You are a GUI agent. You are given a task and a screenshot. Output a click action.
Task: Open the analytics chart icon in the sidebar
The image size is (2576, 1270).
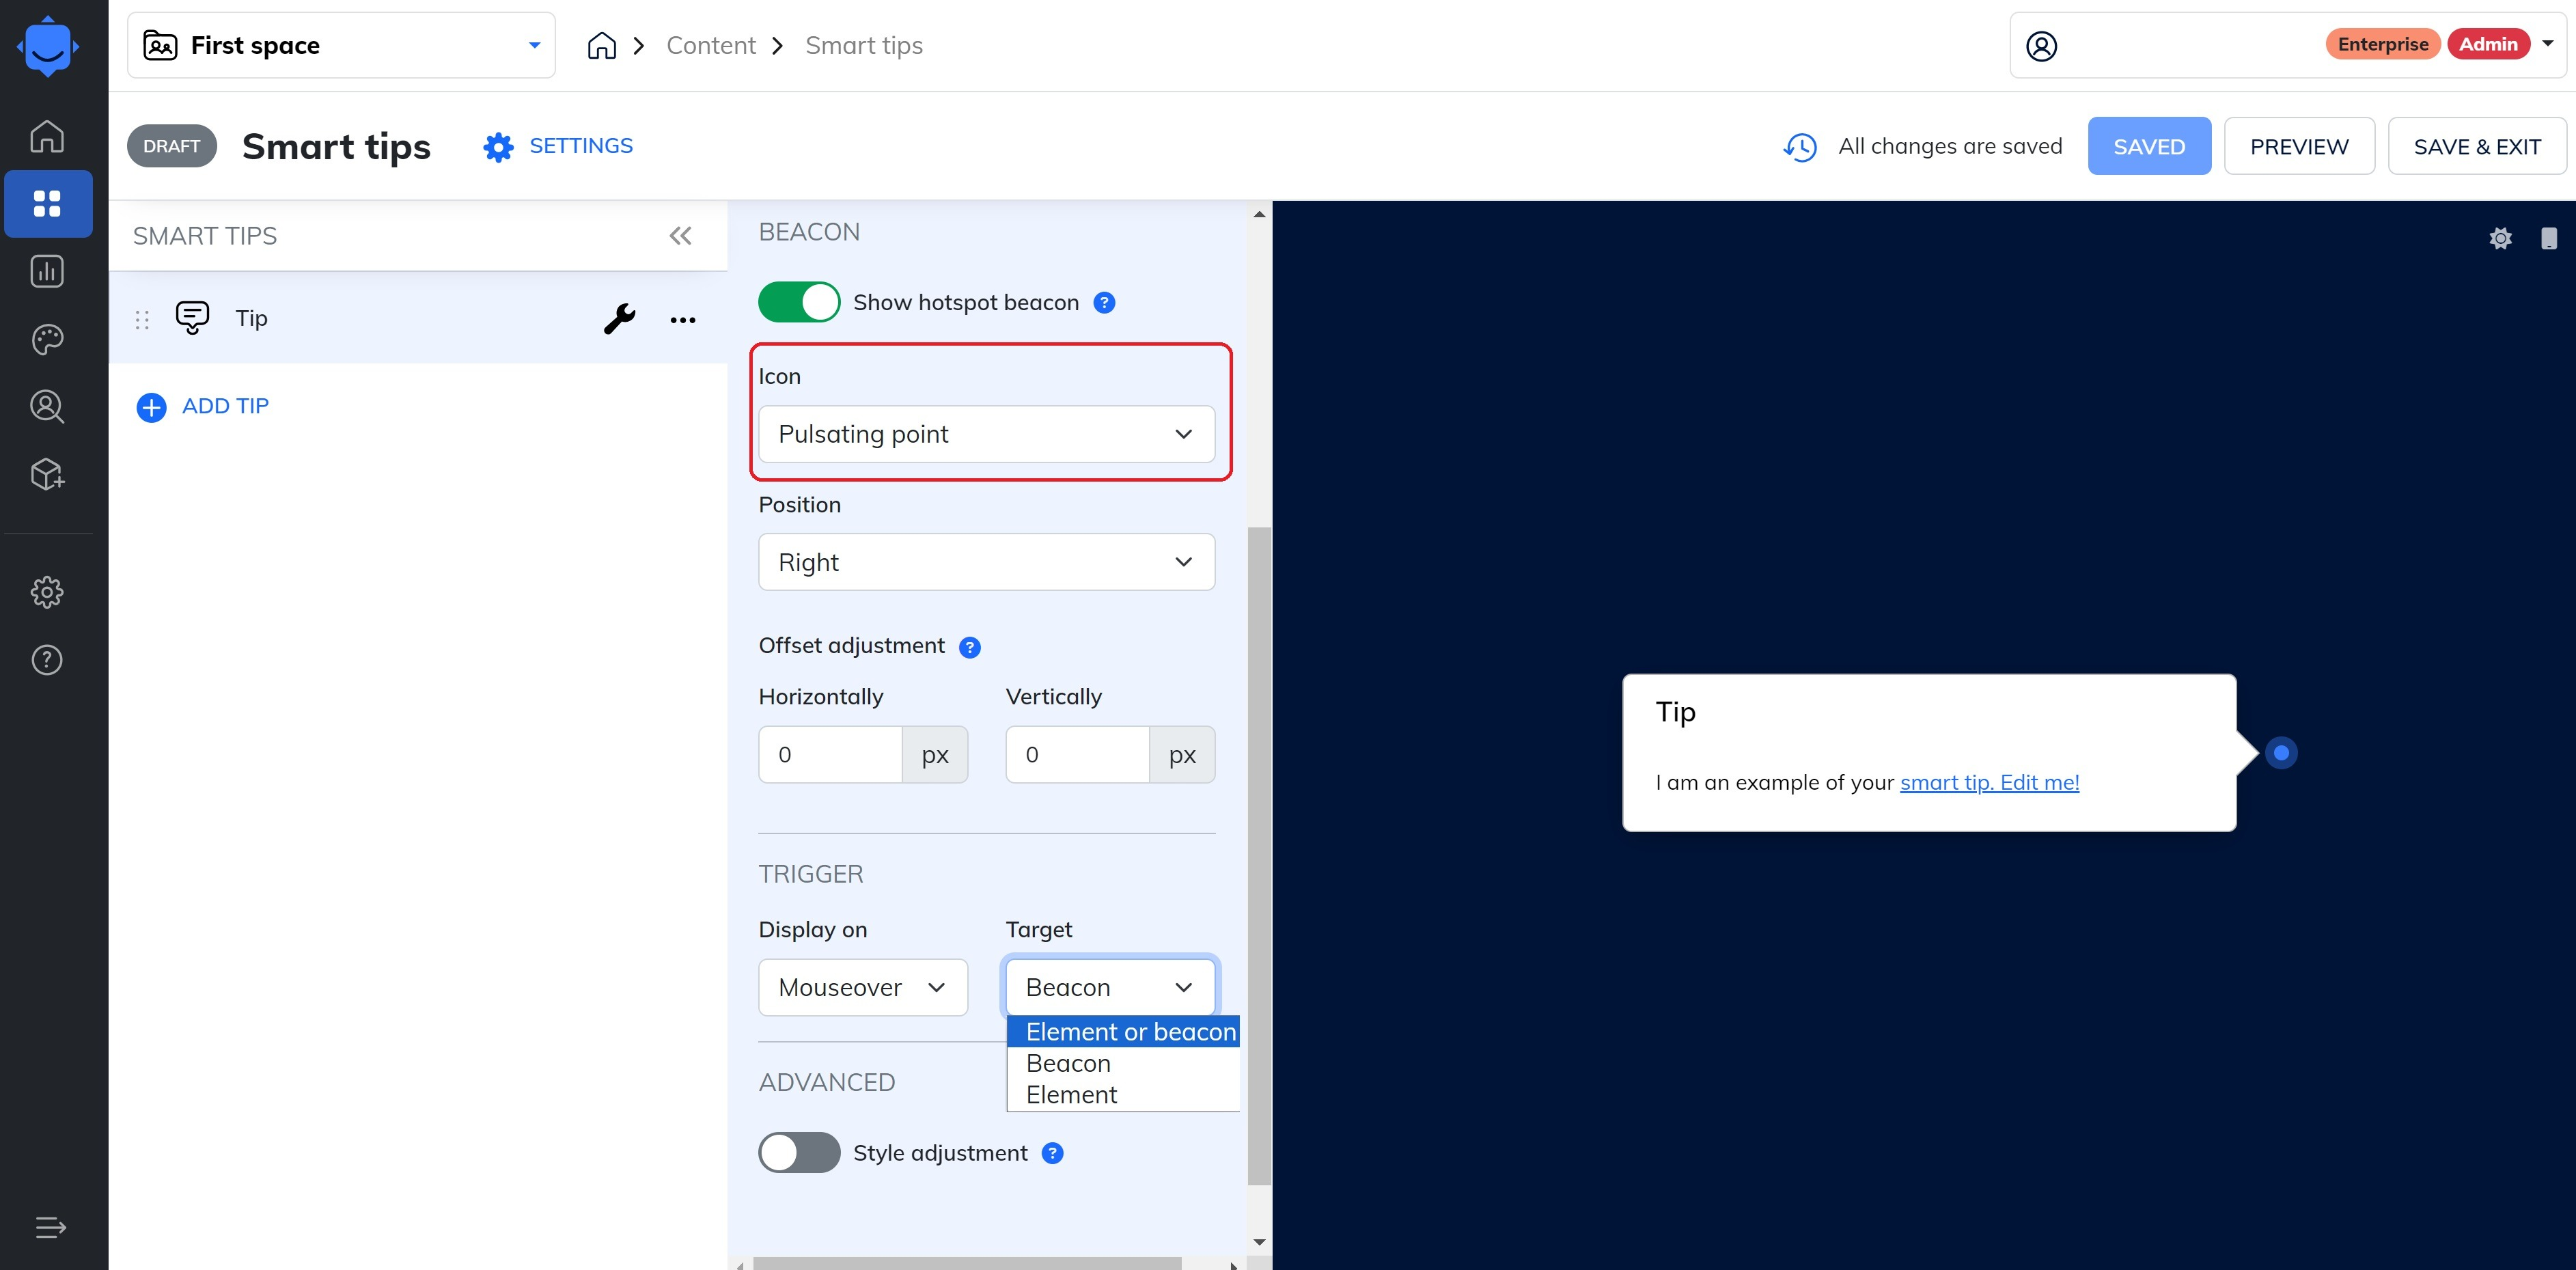(47, 271)
